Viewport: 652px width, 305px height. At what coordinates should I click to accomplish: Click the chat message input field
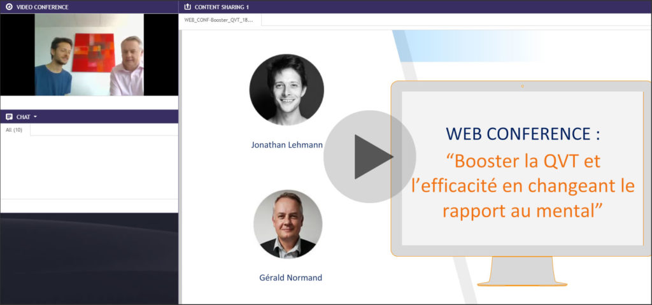89,206
